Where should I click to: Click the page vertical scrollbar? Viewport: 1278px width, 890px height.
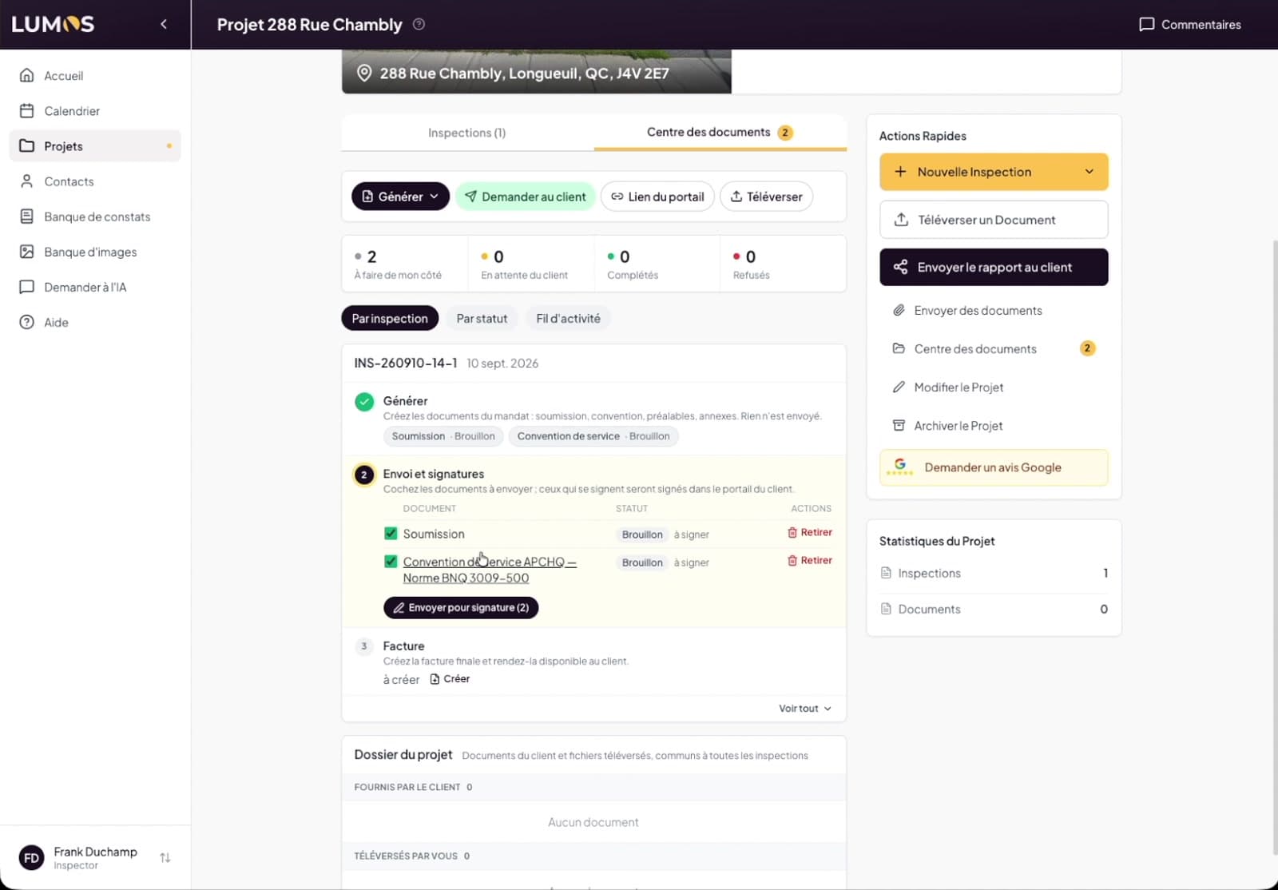(x=1274, y=547)
